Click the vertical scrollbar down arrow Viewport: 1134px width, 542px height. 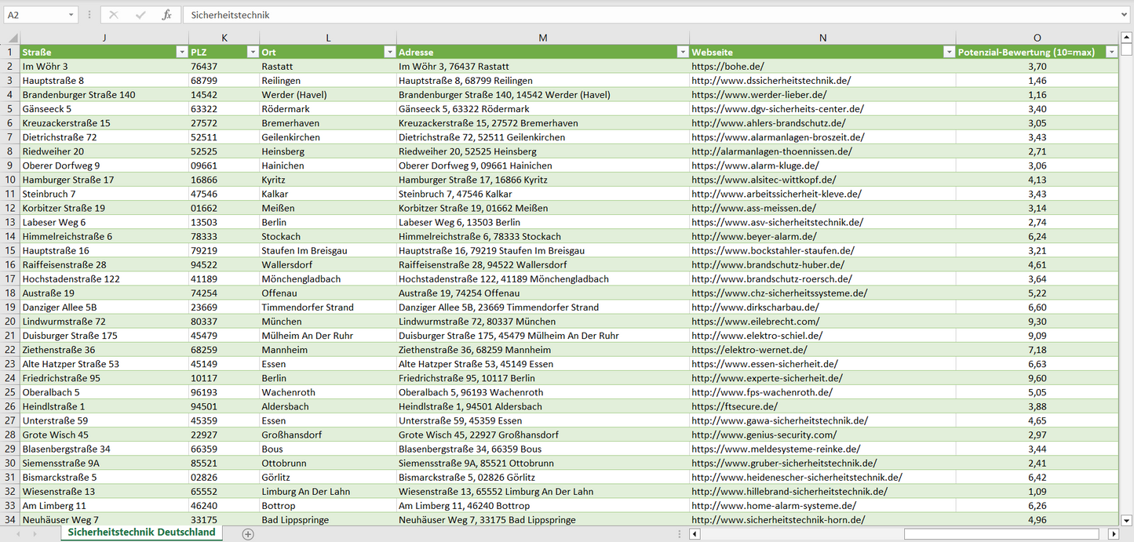pyautogui.click(x=1127, y=519)
